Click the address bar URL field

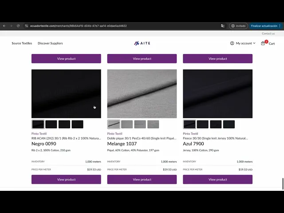coord(79,26)
